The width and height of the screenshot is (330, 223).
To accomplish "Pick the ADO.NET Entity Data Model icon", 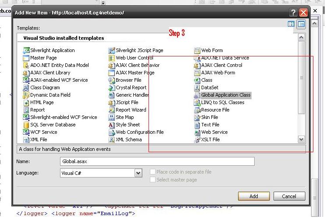I will (26, 65).
